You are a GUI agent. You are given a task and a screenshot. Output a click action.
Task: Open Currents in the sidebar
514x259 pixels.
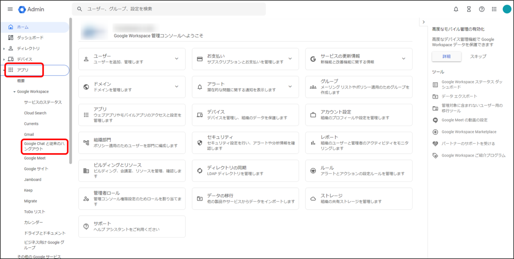(x=31, y=124)
